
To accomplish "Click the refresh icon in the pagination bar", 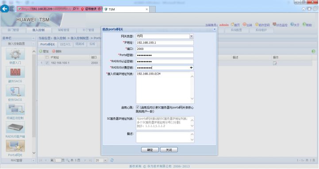I will coord(111,160).
